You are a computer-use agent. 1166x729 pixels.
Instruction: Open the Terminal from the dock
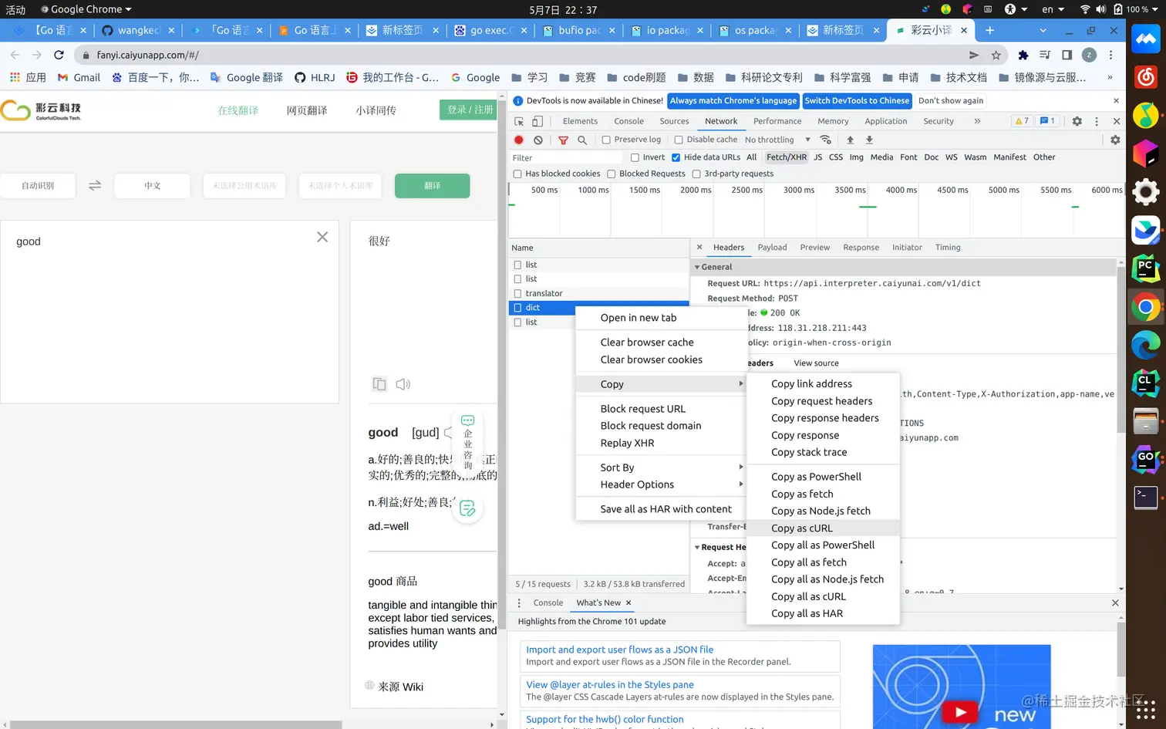pos(1146,498)
